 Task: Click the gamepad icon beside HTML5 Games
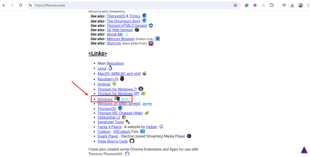point(151,25)
